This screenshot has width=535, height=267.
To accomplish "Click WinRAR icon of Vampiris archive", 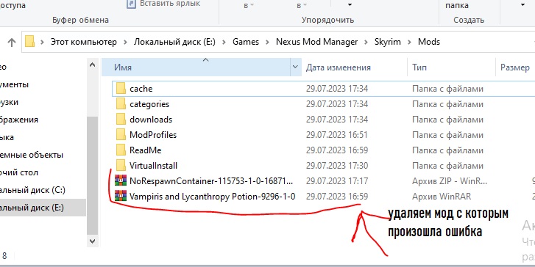I will [121, 197].
